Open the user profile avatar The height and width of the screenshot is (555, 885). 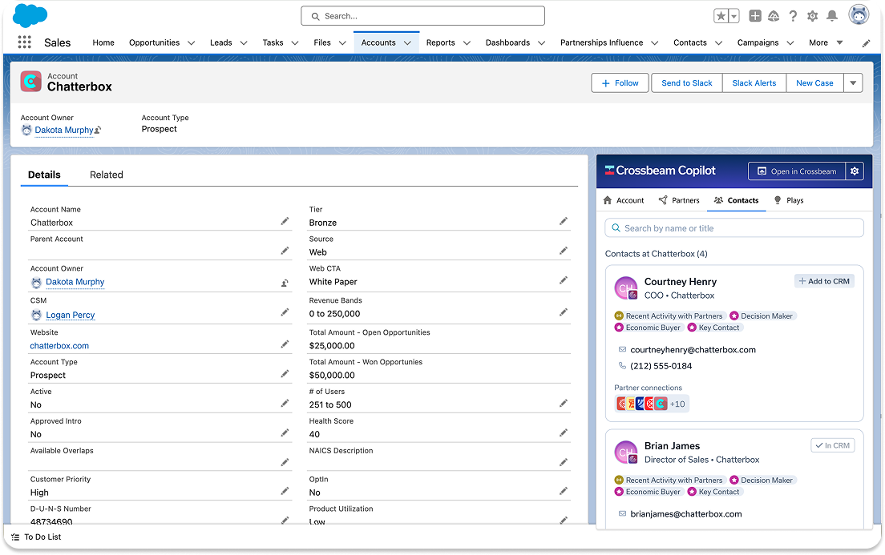[x=859, y=14]
